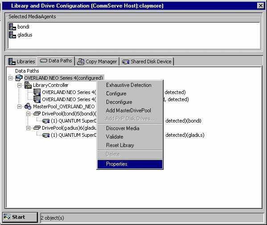This screenshot has width=267, height=225.
Task: Collapse the MasterPool_OVERLAND_NEO node
Action: click(x=20, y=107)
